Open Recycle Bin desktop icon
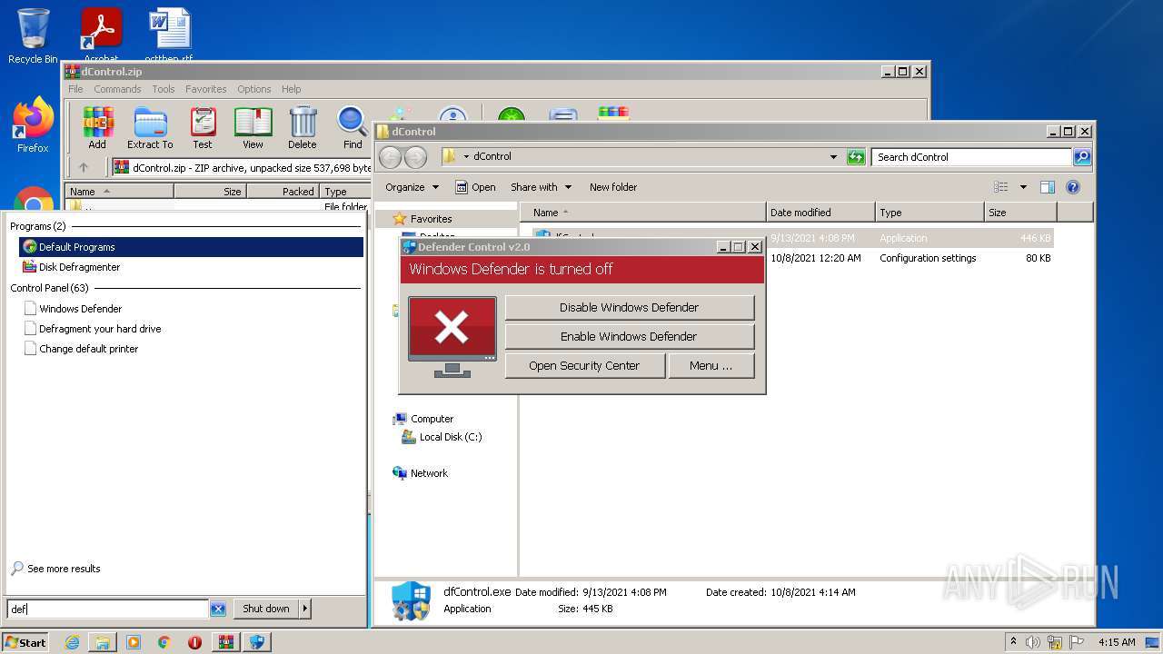 point(33,36)
